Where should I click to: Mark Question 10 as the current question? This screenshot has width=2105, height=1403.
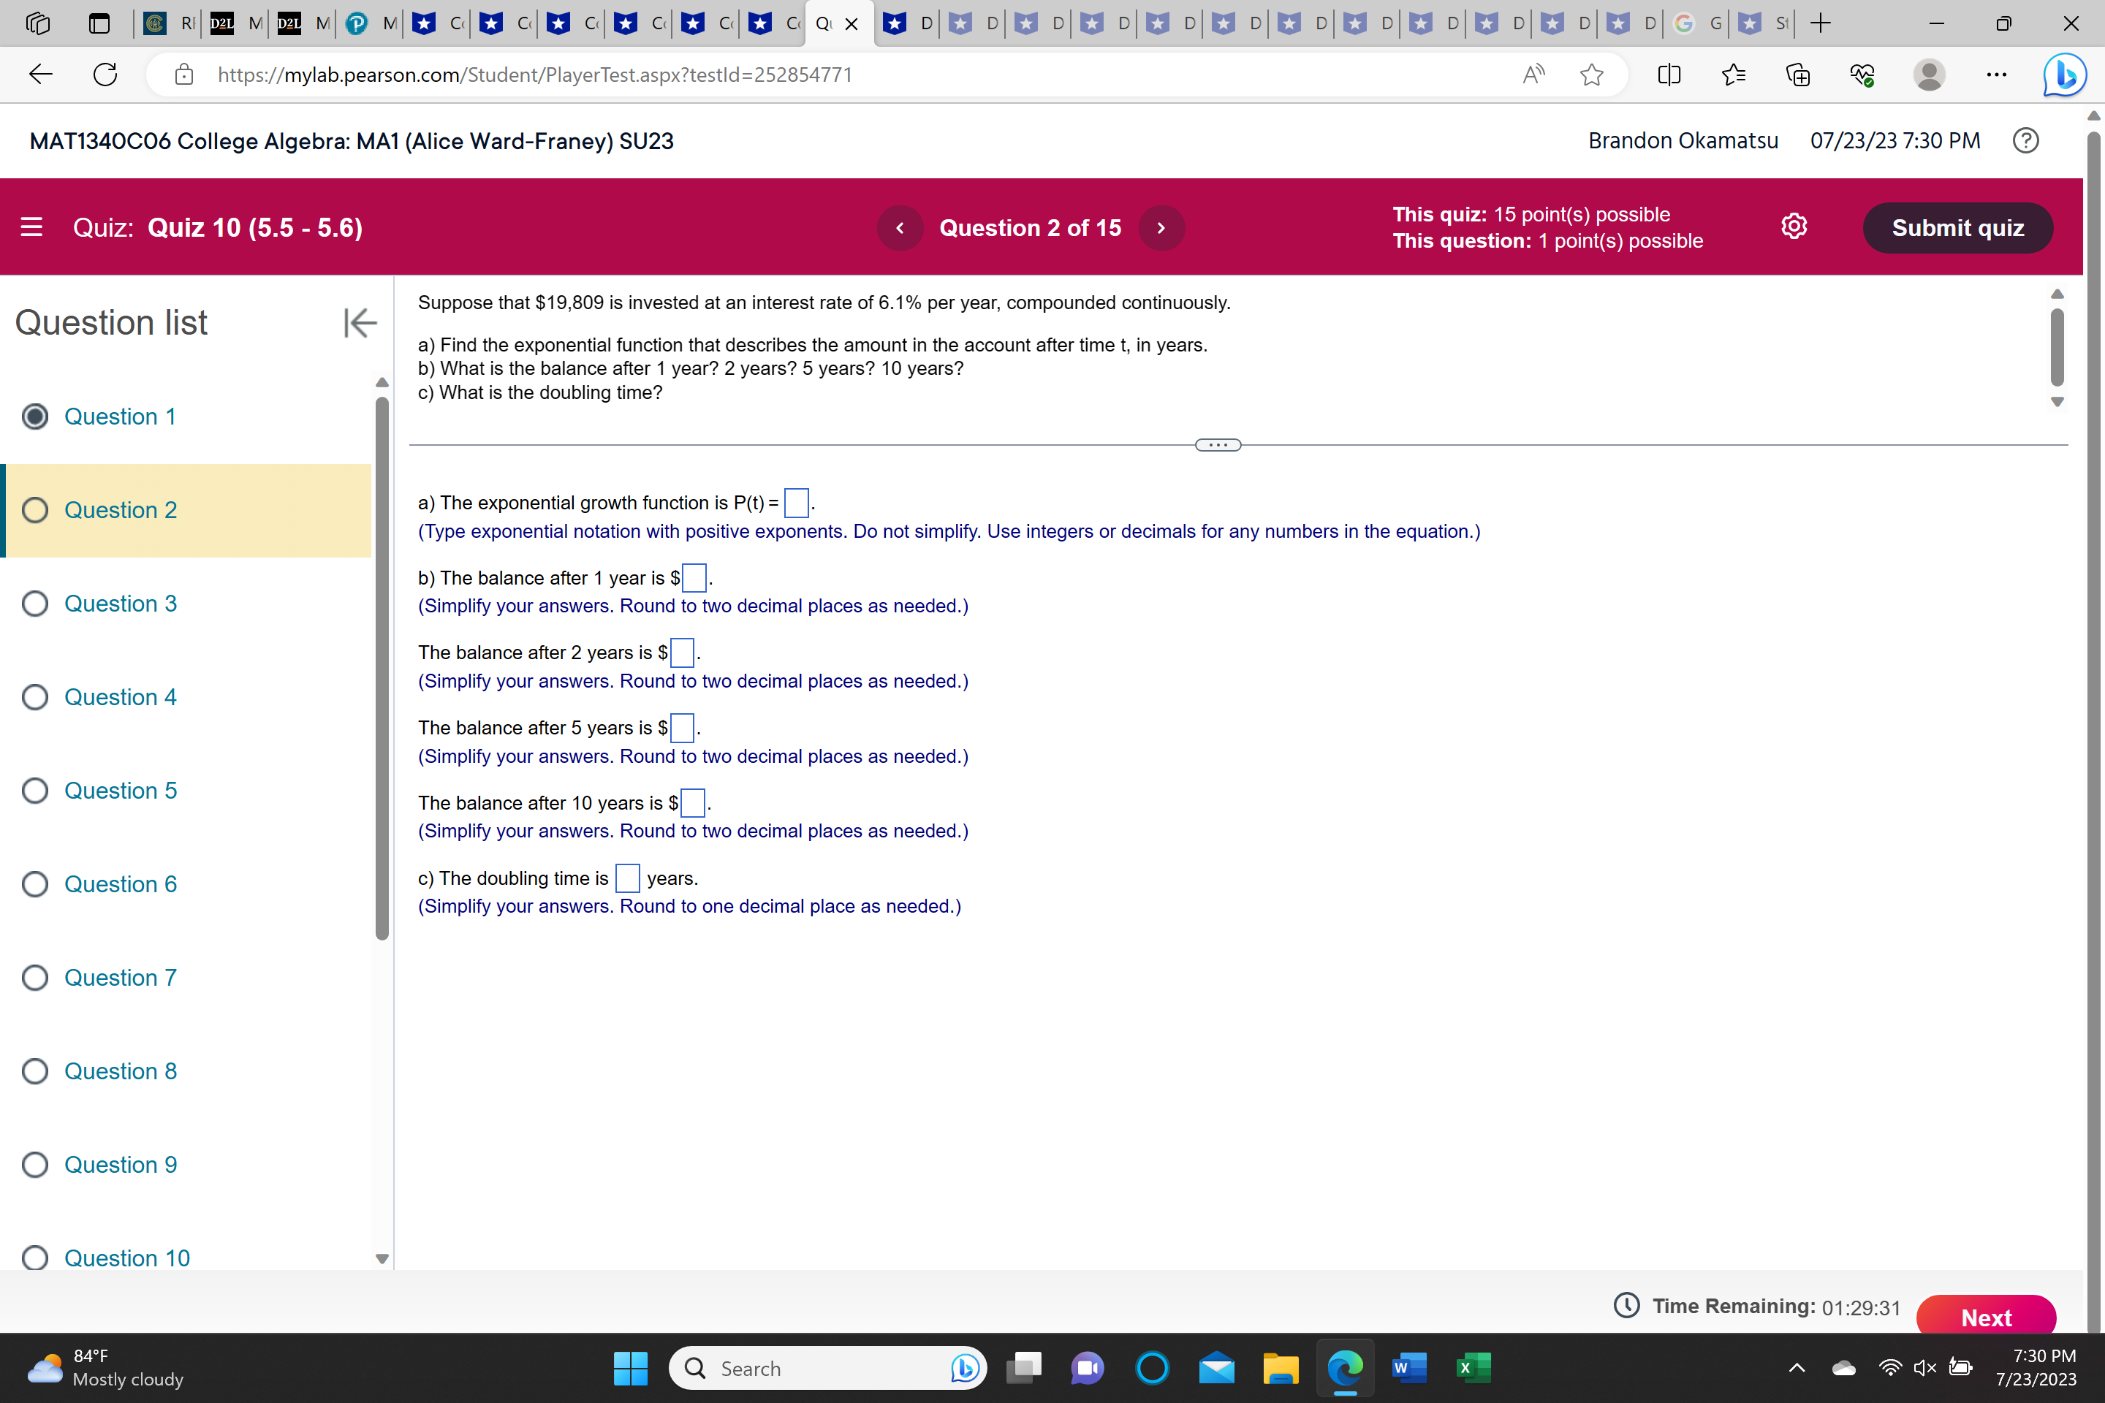coord(35,1257)
